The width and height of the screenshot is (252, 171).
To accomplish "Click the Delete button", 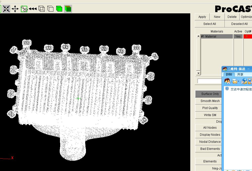I will pyautogui.click(x=232, y=17).
